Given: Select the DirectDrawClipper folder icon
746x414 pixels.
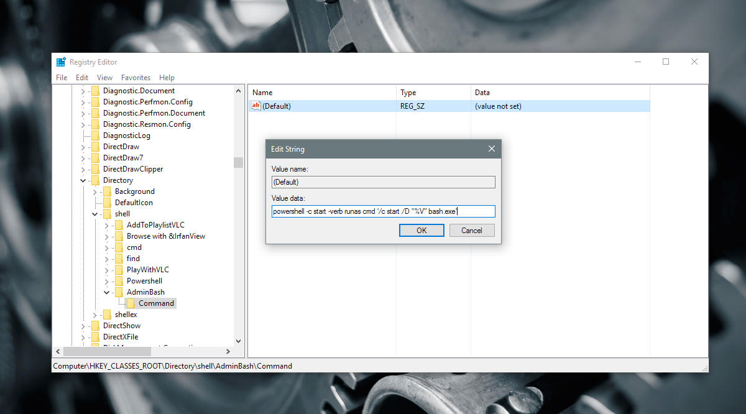Looking at the screenshot, I should click(x=95, y=169).
